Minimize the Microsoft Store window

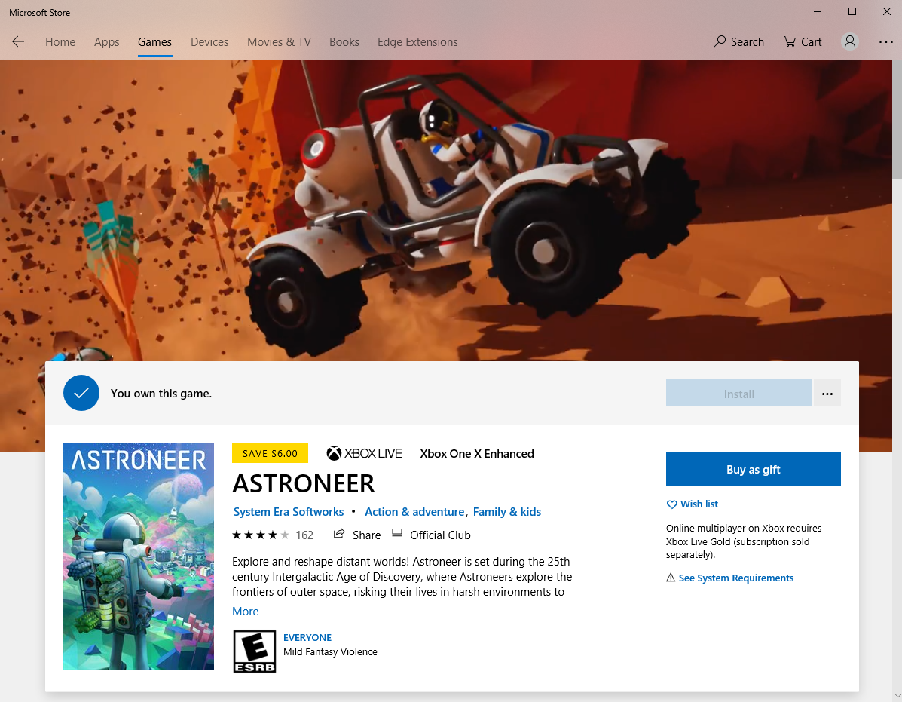[x=818, y=11]
